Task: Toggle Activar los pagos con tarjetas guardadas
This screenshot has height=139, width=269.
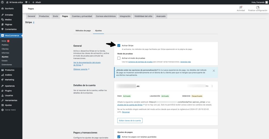Action: point(119,137)
